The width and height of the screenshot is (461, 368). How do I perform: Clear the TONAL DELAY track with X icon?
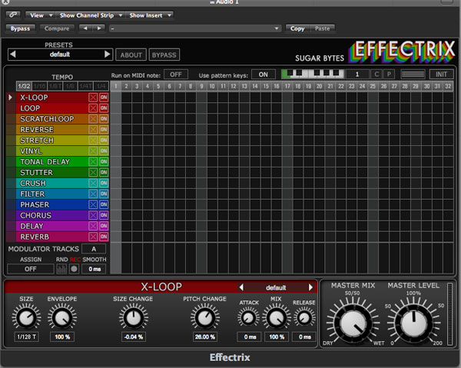[93, 161]
